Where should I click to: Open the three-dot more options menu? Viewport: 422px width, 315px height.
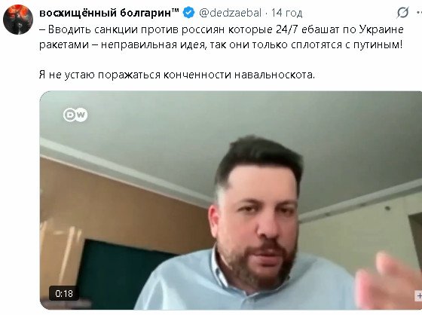419,12
